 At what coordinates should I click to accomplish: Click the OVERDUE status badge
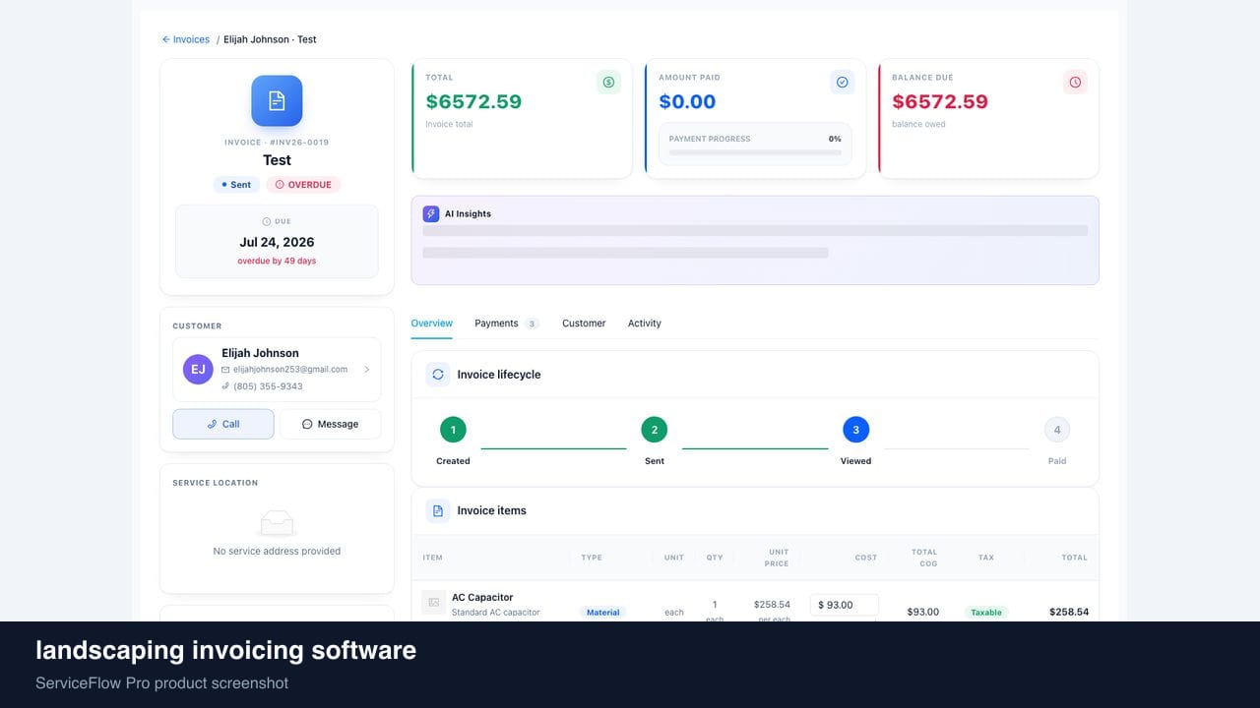[x=303, y=185]
